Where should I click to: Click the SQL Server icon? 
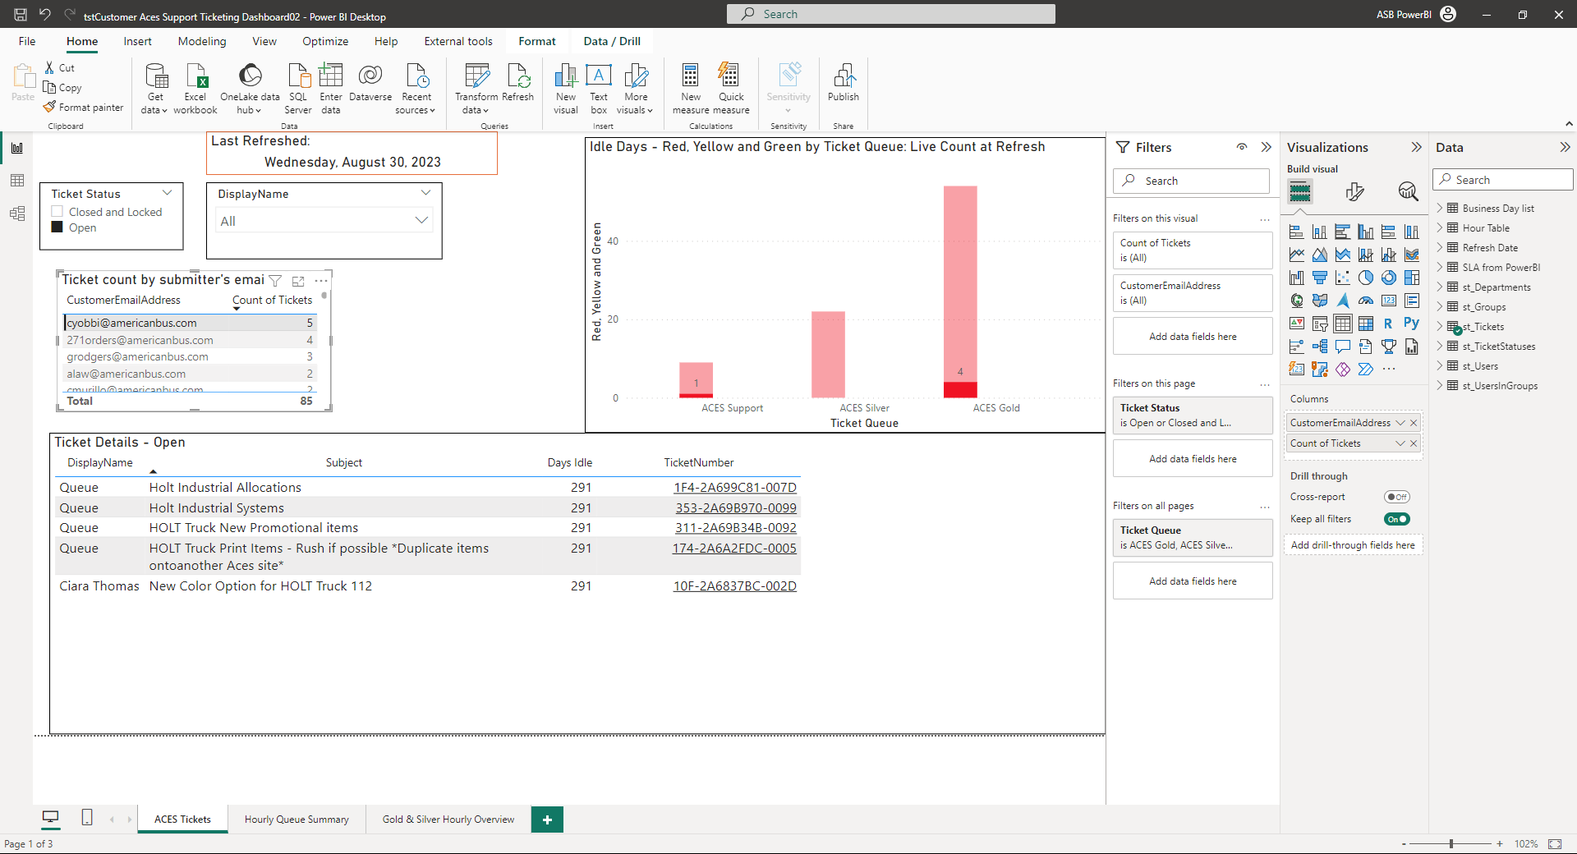[x=298, y=88]
